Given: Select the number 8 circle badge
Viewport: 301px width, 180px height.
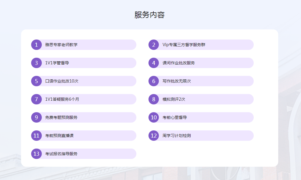Looking at the screenshot, I should (x=154, y=99).
